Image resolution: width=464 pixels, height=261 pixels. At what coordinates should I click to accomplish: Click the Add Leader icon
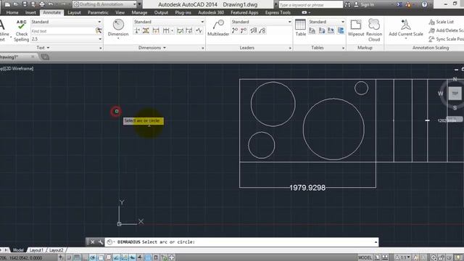235,30
